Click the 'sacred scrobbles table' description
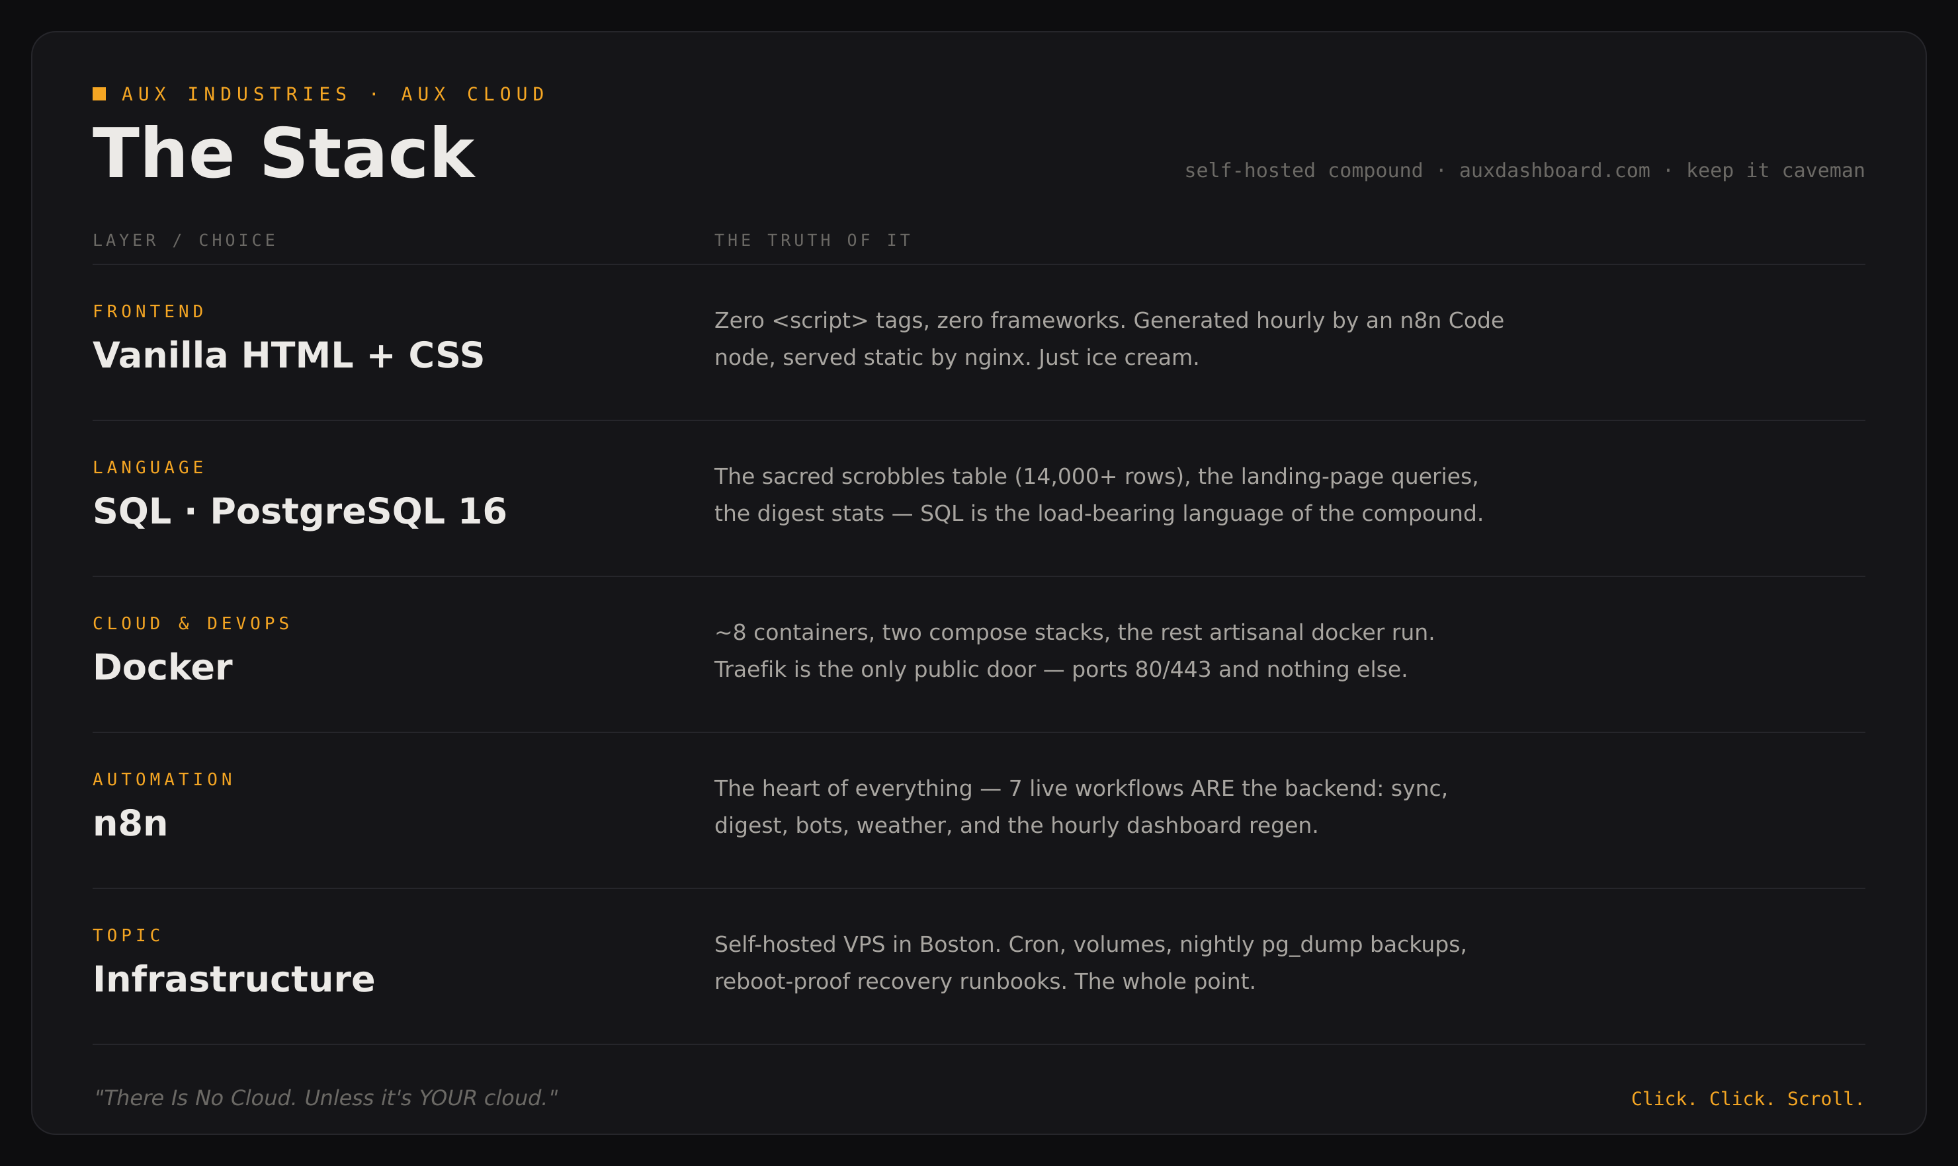This screenshot has width=1958, height=1166. (x=1099, y=495)
